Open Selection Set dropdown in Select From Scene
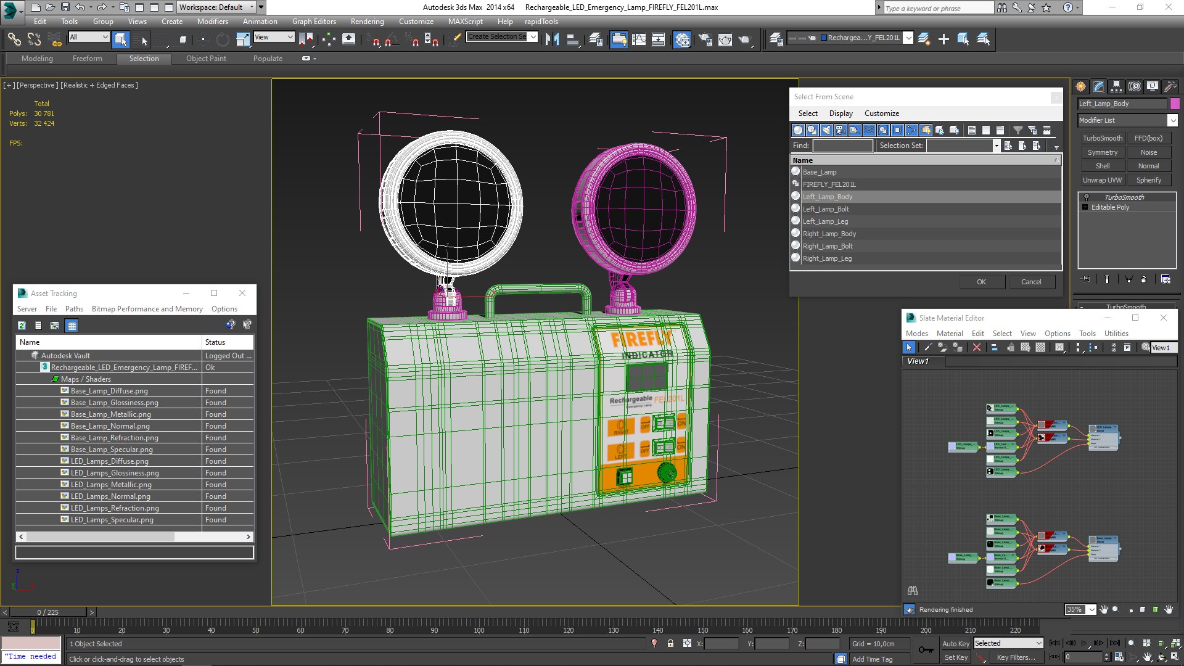 click(x=996, y=146)
